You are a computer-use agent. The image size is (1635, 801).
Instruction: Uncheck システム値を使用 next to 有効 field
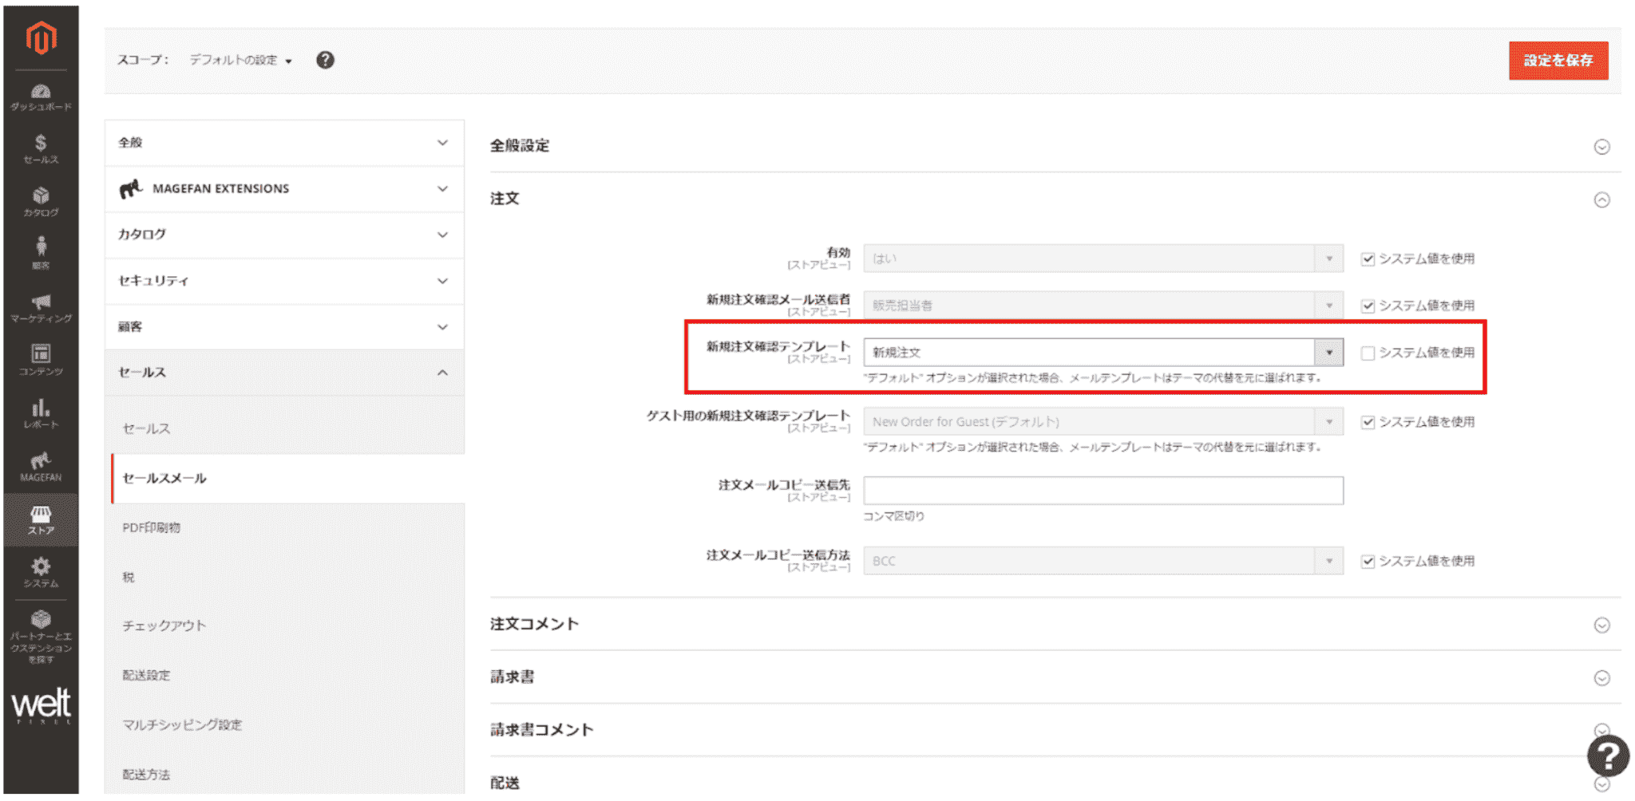tap(1368, 258)
